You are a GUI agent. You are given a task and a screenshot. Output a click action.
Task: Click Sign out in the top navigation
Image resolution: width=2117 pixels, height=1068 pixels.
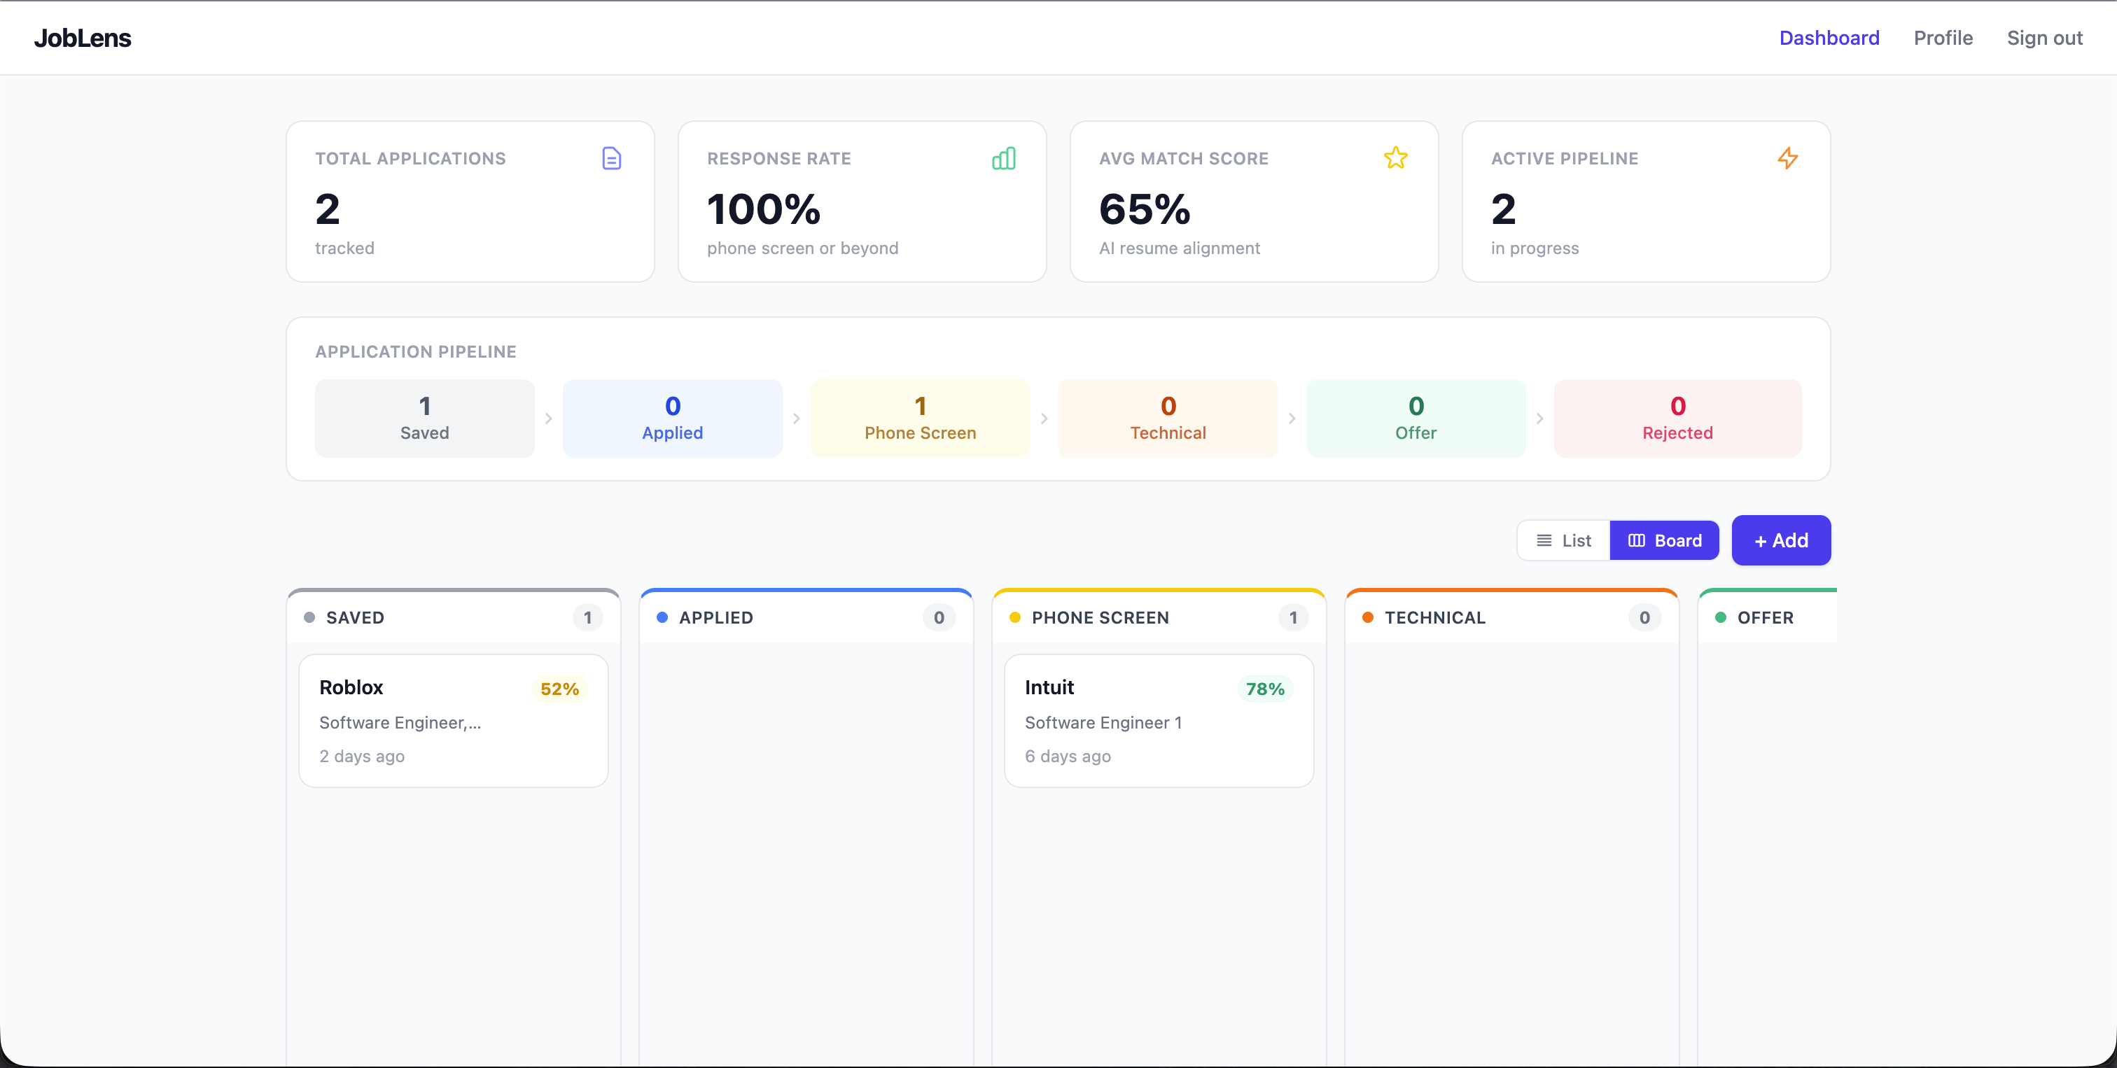pos(2045,38)
